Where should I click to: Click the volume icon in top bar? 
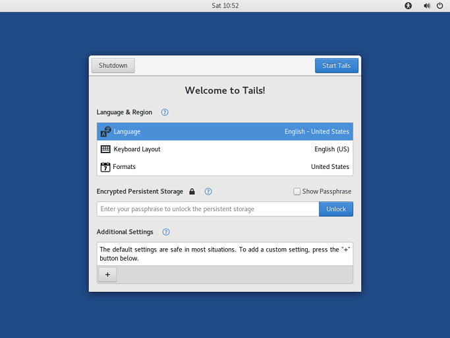(x=426, y=5)
